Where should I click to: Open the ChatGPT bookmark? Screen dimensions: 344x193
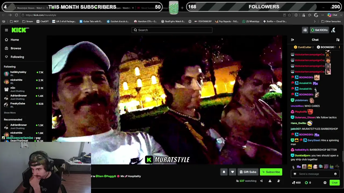coord(42,21)
